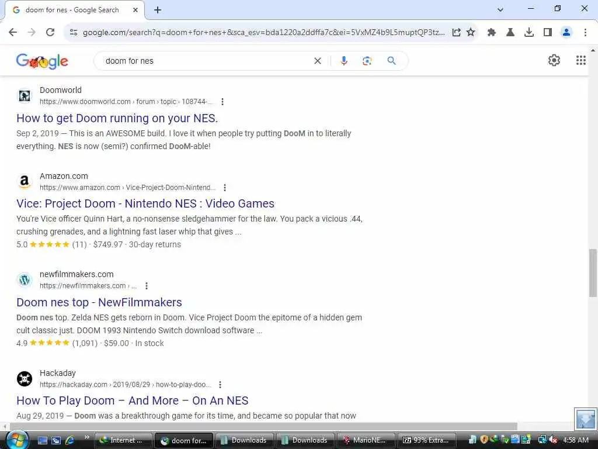Go back to the previous page

click(13, 33)
